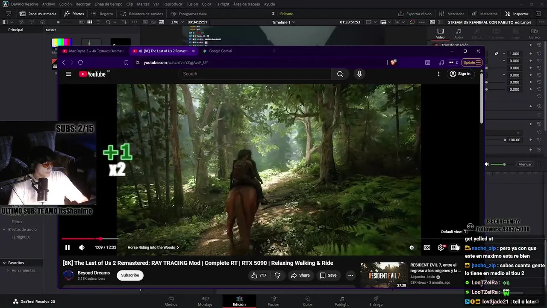Start YouTube voice search microphone
This screenshot has width=547, height=308.
pyautogui.click(x=359, y=74)
